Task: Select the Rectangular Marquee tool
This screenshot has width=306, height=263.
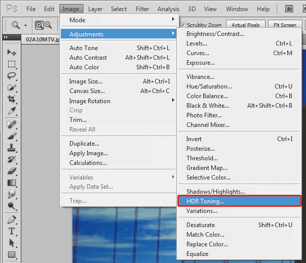Action: pos(12,64)
